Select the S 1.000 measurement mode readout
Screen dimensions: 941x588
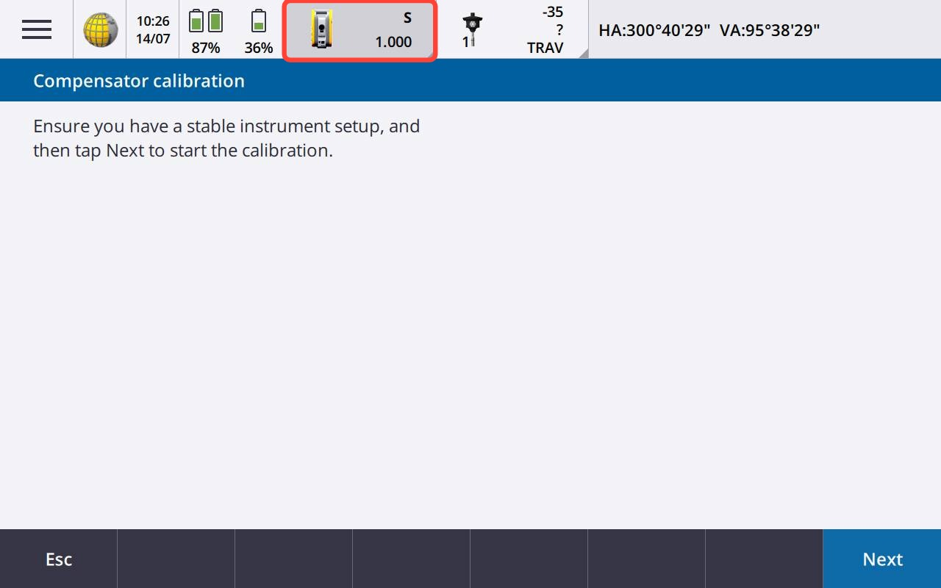[394, 30]
